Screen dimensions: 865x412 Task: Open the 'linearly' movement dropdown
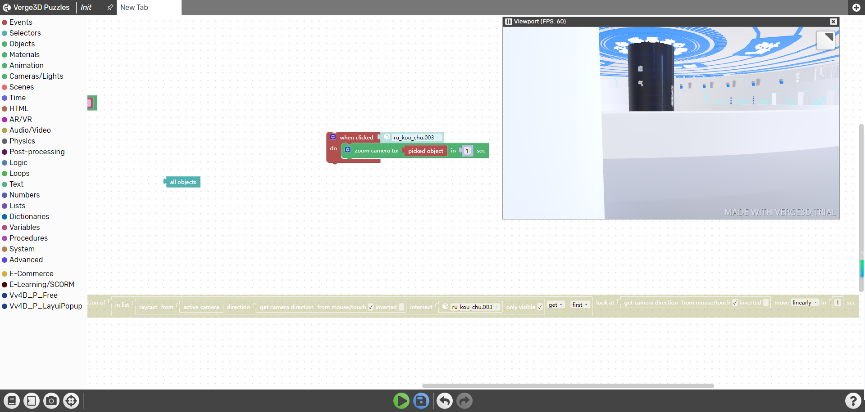(x=805, y=303)
